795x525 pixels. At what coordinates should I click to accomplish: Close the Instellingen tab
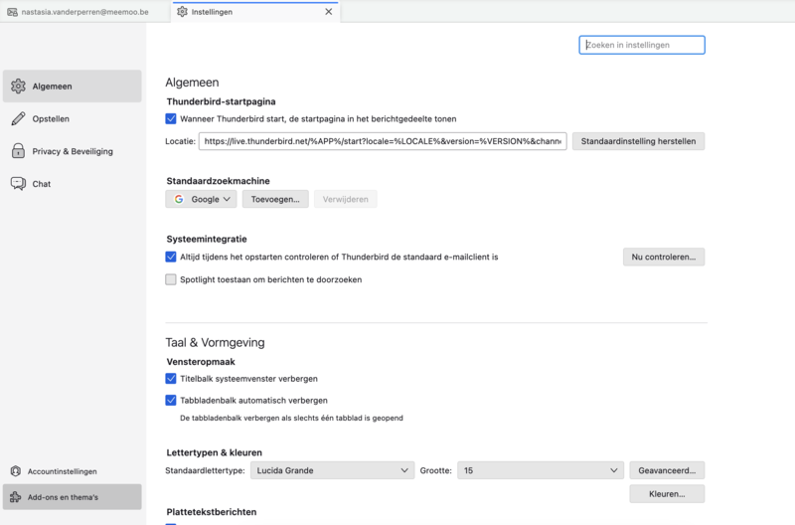329,12
